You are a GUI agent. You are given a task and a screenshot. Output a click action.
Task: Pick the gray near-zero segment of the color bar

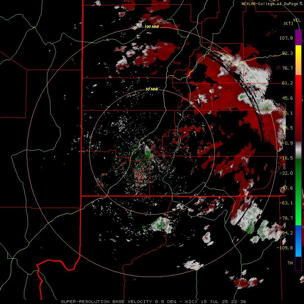pyautogui.click(x=298, y=150)
